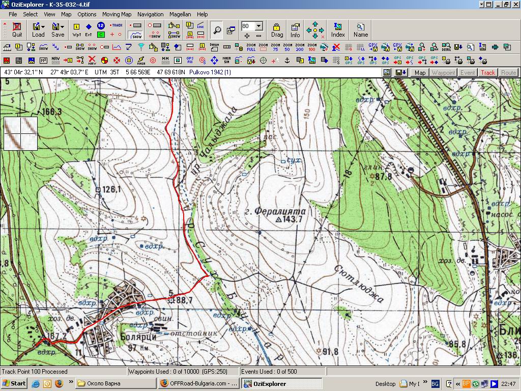
Task: Expand the Save dropdown arrow
Action: pyautogui.click(x=63, y=26)
